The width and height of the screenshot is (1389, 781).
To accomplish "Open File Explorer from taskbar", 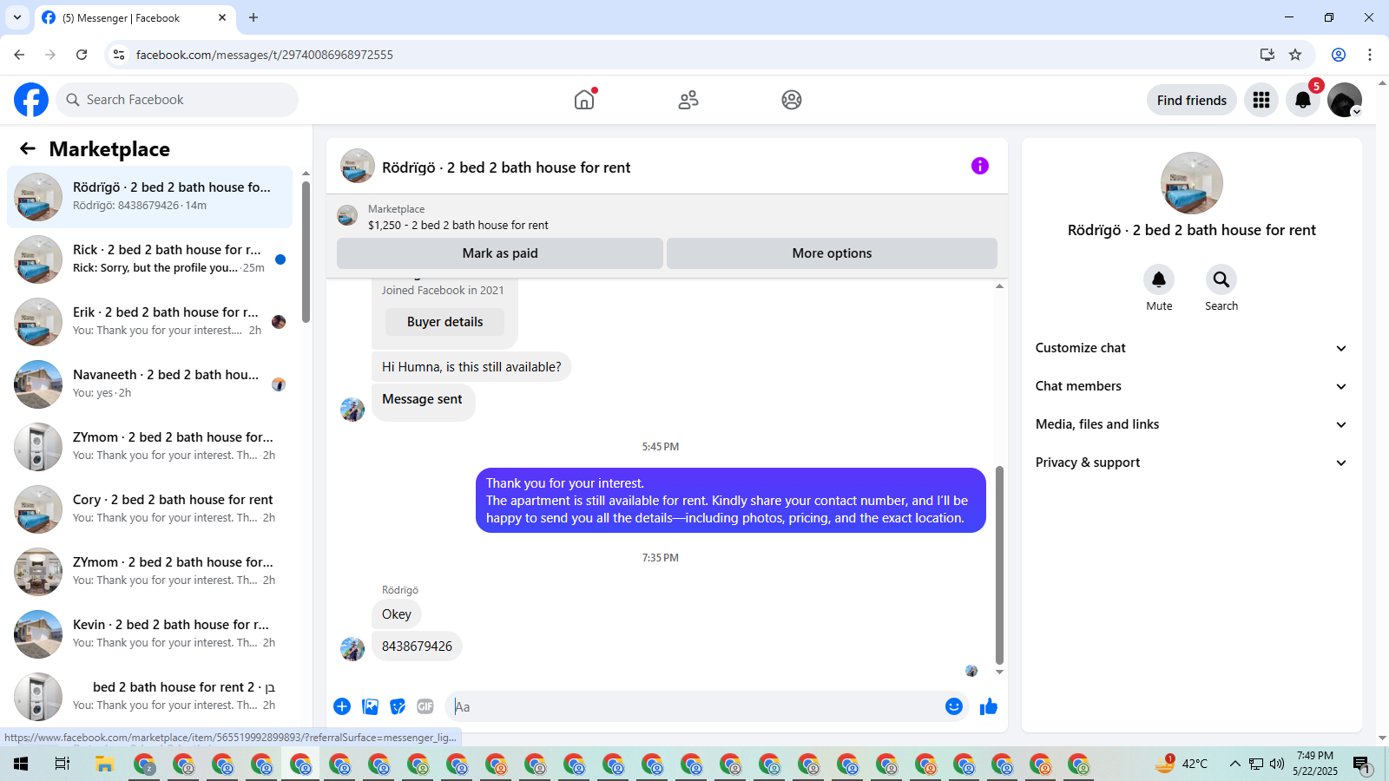I will click(105, 764).
